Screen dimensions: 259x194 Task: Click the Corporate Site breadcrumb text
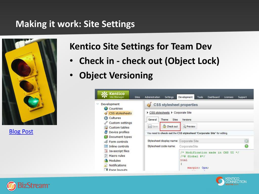tap(183, 113)
